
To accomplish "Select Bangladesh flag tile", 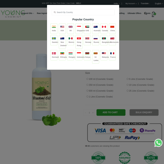I will pyautogui.click(x=104, y=40).
